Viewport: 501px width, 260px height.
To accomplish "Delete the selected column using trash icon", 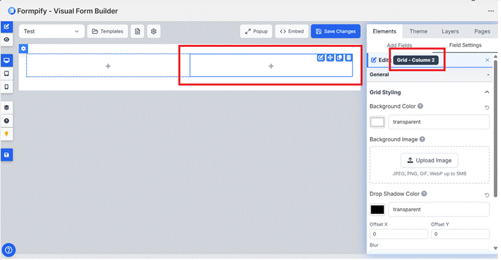I will tap(349, 58).
